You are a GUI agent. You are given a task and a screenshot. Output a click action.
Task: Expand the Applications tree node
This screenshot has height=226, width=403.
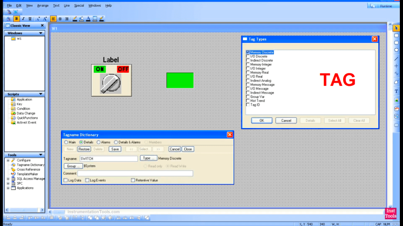tap(7, 188)
